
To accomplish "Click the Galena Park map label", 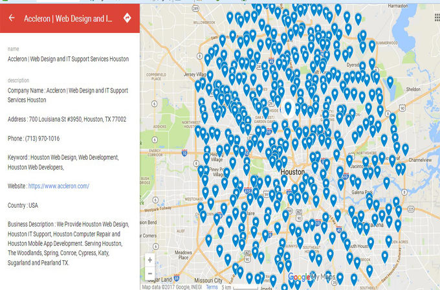I will [362, 192].
